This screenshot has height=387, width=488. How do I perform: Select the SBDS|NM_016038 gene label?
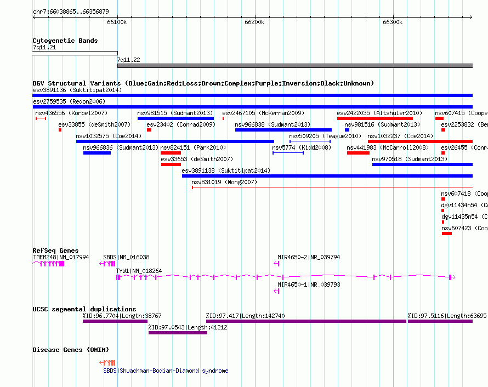126,257
